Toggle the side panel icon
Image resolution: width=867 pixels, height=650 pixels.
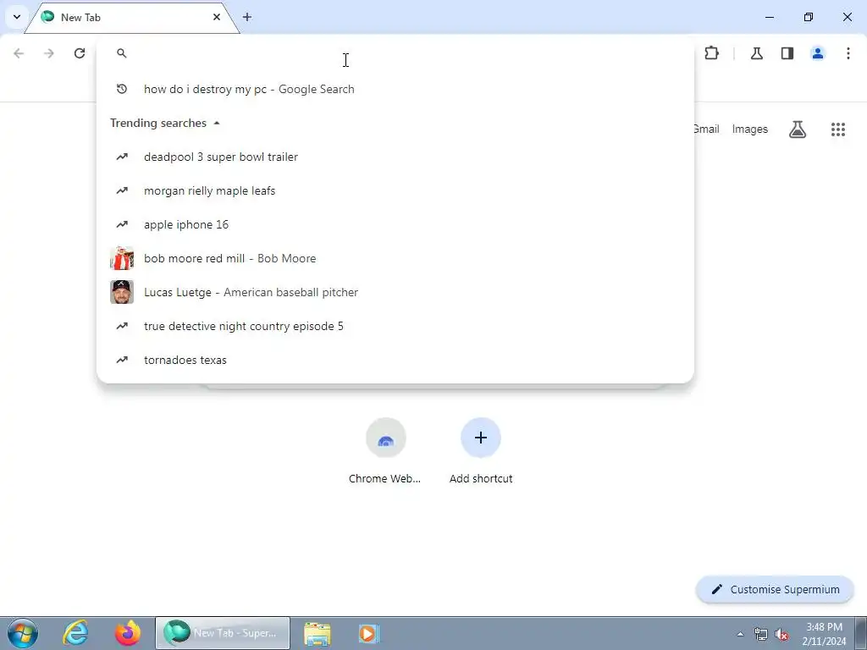[787, 53]
